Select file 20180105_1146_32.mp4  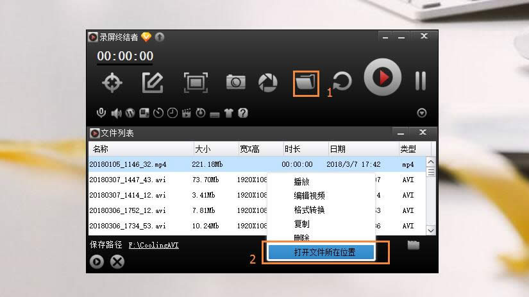(128, 164)
